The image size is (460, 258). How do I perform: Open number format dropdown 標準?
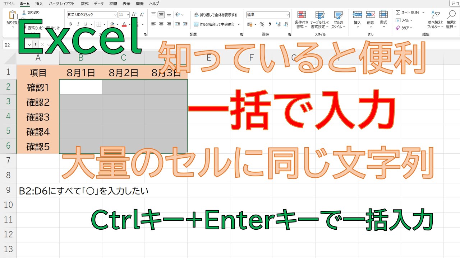287,15
